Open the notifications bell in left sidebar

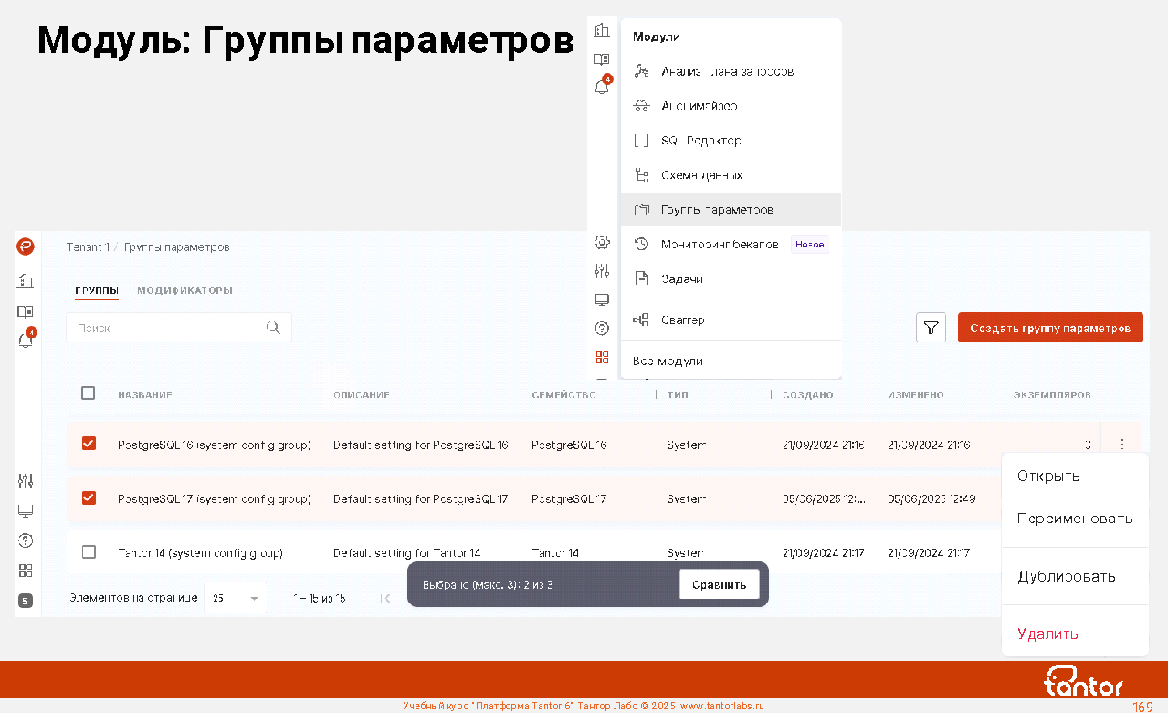coord(26,341)
